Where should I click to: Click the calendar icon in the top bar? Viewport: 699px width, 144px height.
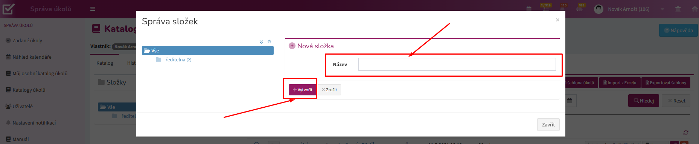529,9
